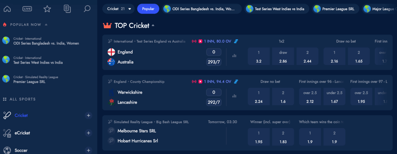The image size is (397, 154).
Task: Select the Popular filter tab
Action: coord(148,9)
